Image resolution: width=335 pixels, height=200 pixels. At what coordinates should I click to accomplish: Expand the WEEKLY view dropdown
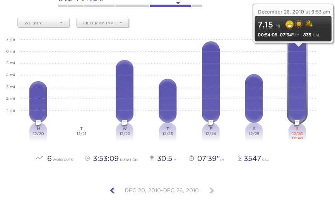43,23
